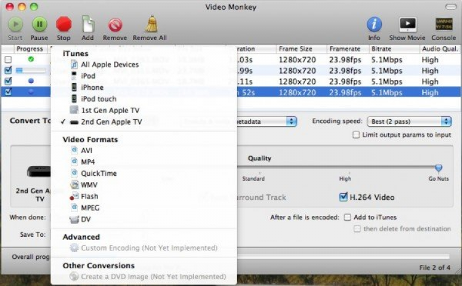Sort by the Frame Size column header
This screenshot has height=286, width=462.
(x=301, y=49)
